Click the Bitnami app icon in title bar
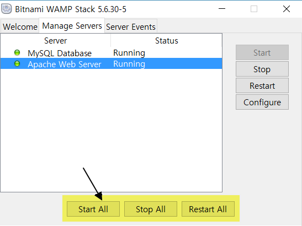The height and width of the screenshot is (226, 302). point(7,9)
